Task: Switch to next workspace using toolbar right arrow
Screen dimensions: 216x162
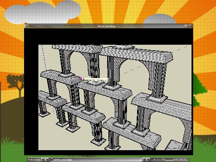Action: click(47, 159)
